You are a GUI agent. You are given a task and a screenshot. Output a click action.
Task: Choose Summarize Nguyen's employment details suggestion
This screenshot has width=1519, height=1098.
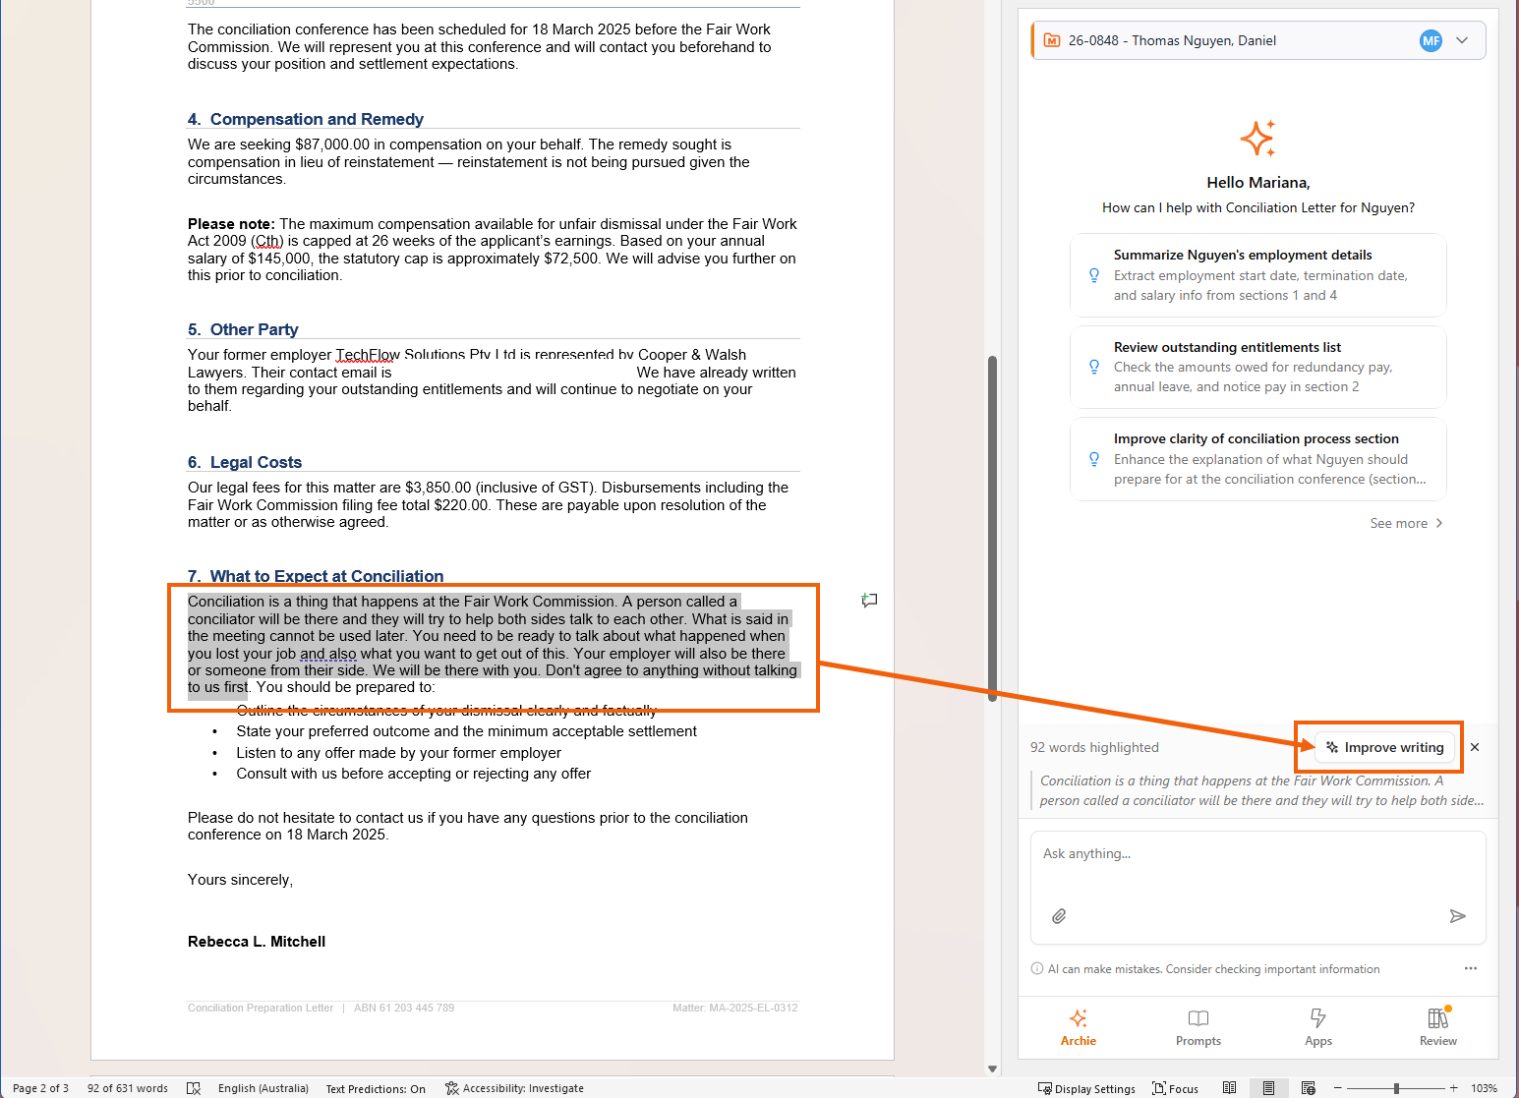1257,275
